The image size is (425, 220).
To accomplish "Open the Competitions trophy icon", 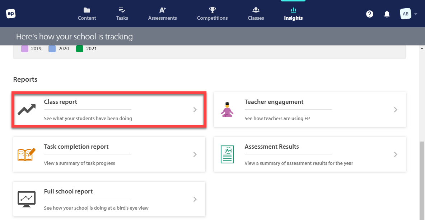I will 212,10.
